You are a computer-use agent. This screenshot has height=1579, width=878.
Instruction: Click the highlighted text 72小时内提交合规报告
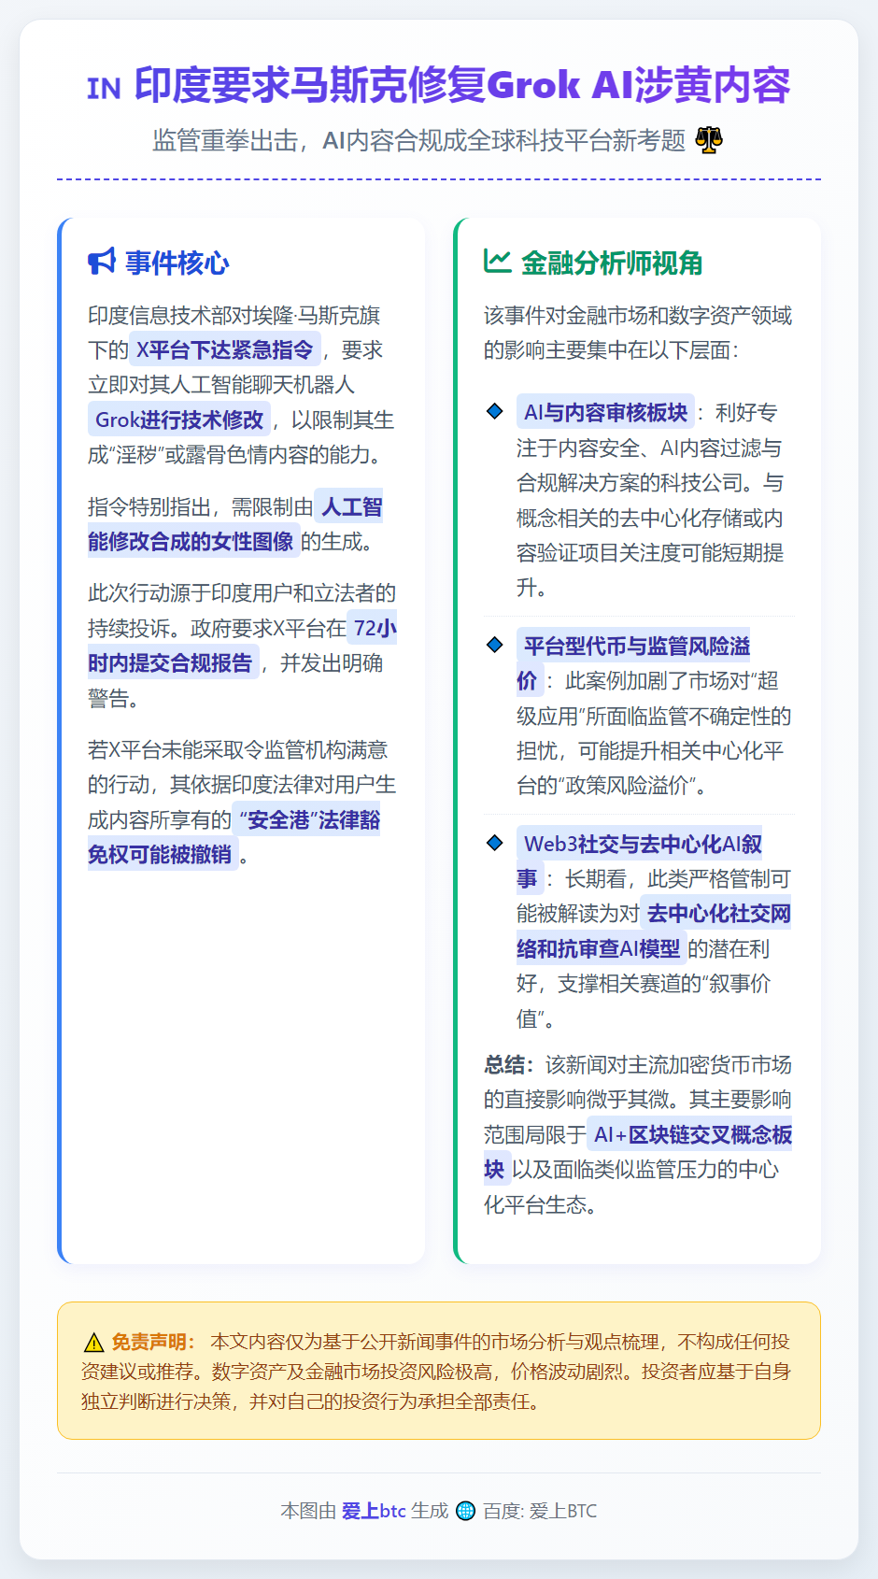[x=242, y=646]
